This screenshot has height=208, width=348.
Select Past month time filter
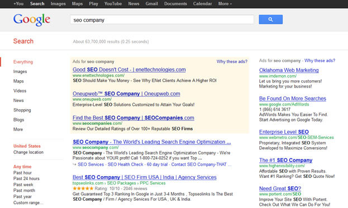pyautogui.click(x=24, y=191)
